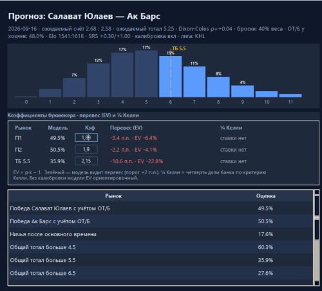The image size is (322, 291).
Task: Select row Общий тотал больше 6.5
Action: click(x=160, y=273)
